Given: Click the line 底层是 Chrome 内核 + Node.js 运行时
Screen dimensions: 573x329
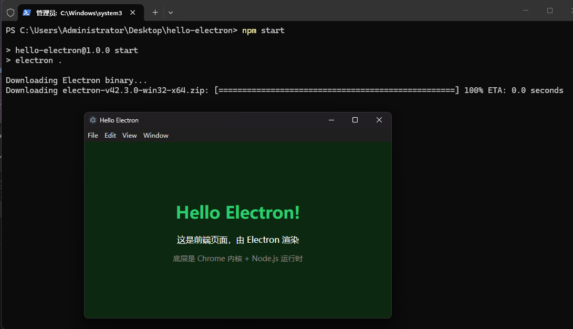Looking at the screenshot, I should click(238, 259).
